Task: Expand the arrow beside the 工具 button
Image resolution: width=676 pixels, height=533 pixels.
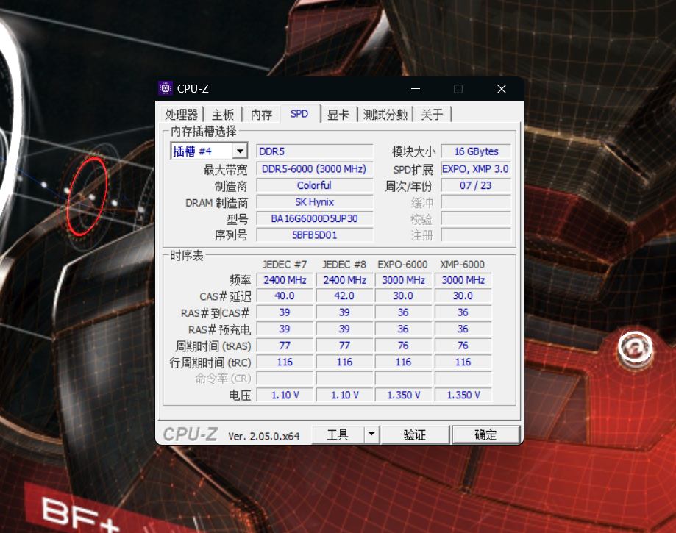Action: [x=371, y=434]
